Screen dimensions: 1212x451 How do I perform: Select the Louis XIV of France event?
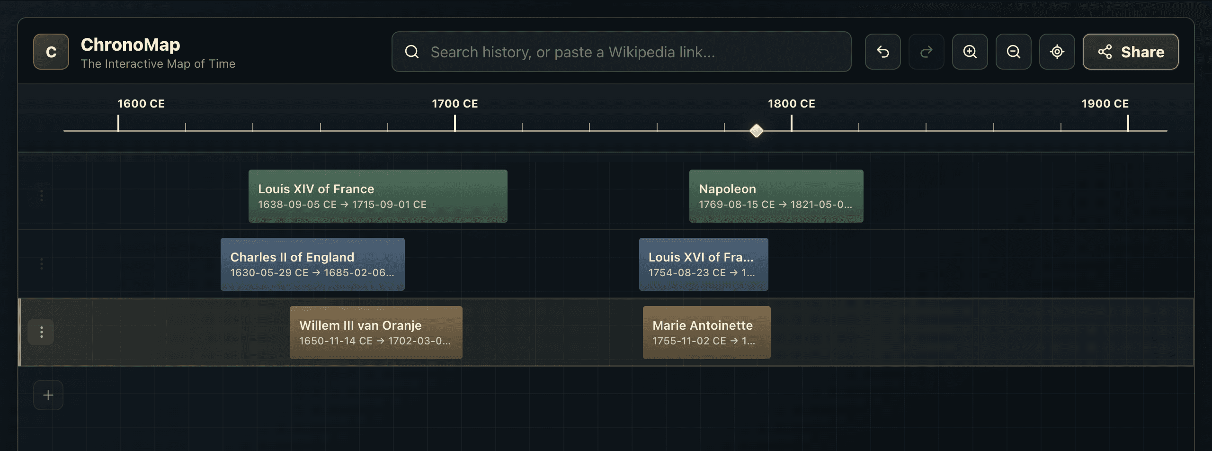(378, 196)
